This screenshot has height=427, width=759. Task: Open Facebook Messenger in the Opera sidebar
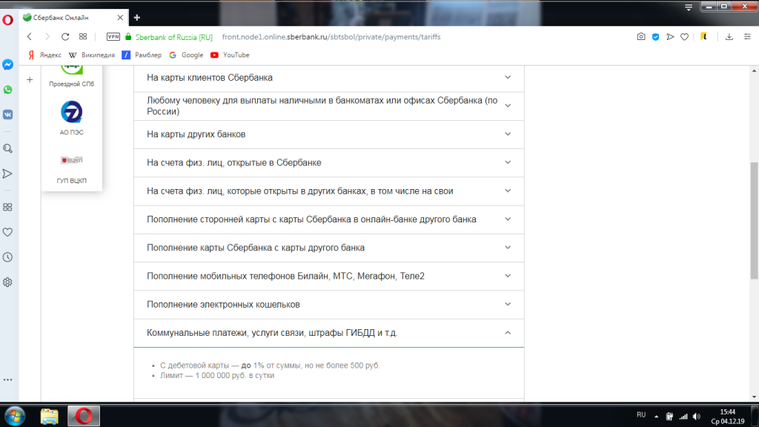7,64
